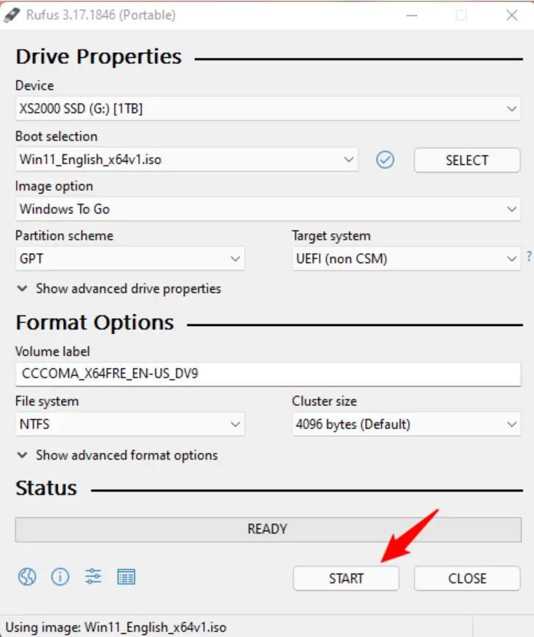The height and width of the screenshot is (637, 534).
Task: Open language selection globe icon
Action: [27, 577]
